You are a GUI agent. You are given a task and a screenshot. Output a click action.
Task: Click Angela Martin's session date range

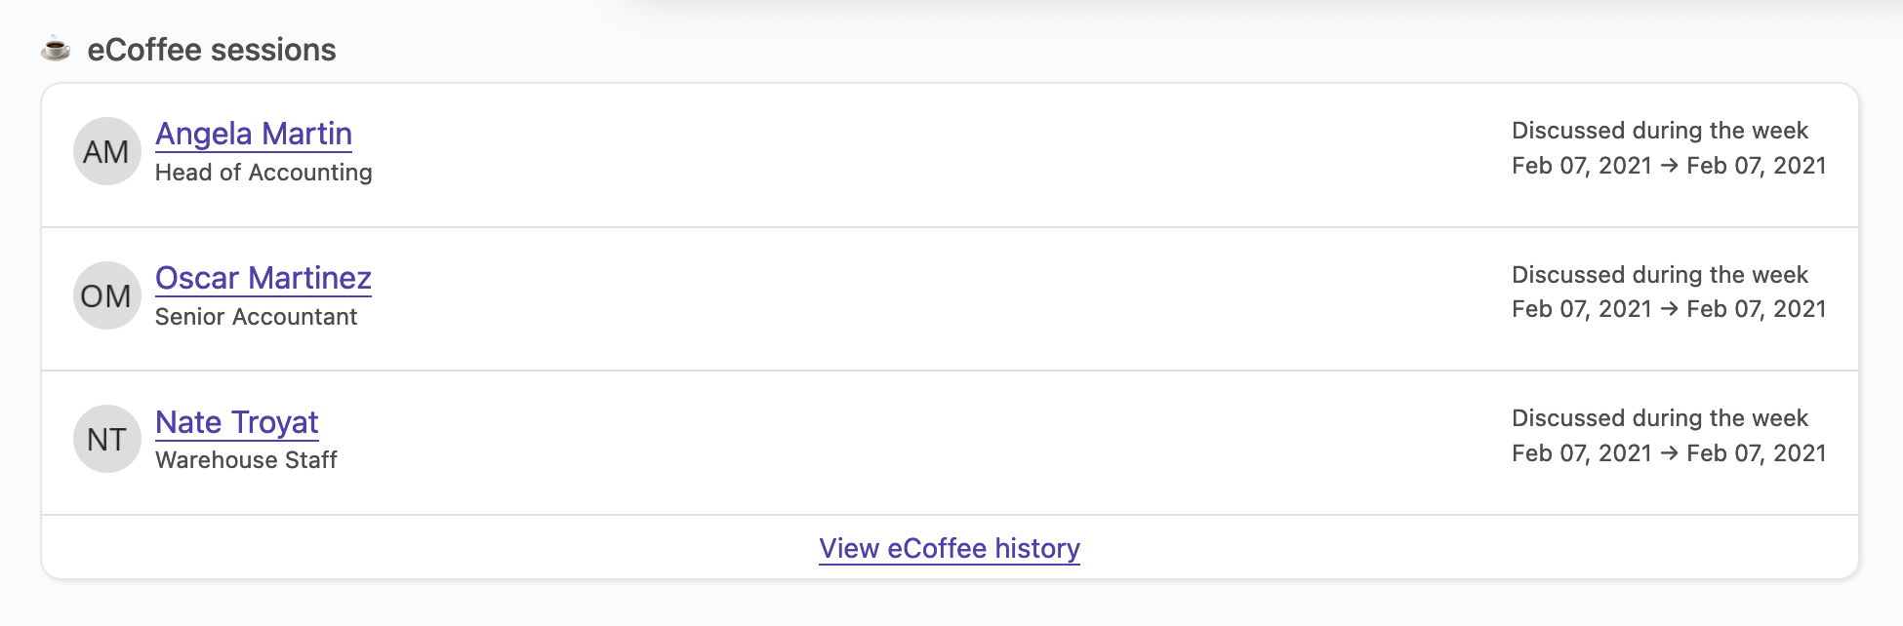1669,166
